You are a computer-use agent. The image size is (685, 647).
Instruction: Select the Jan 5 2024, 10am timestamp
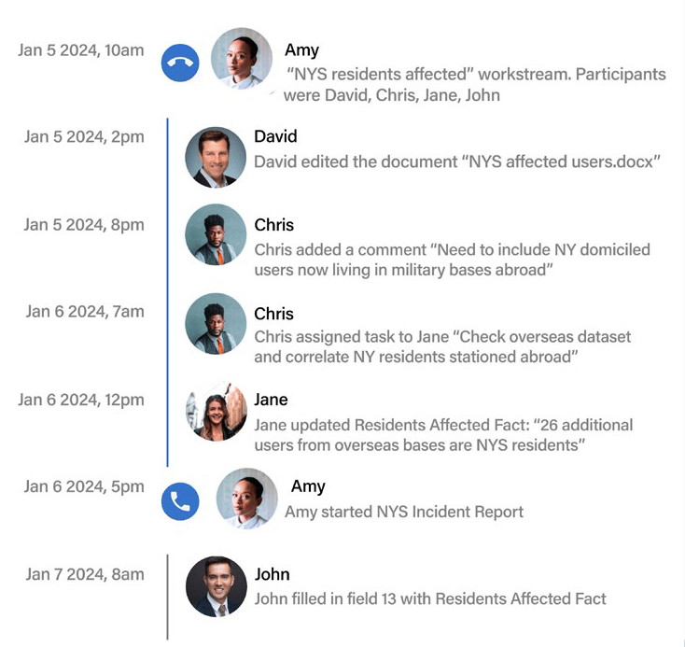click(x=81, y=50)
